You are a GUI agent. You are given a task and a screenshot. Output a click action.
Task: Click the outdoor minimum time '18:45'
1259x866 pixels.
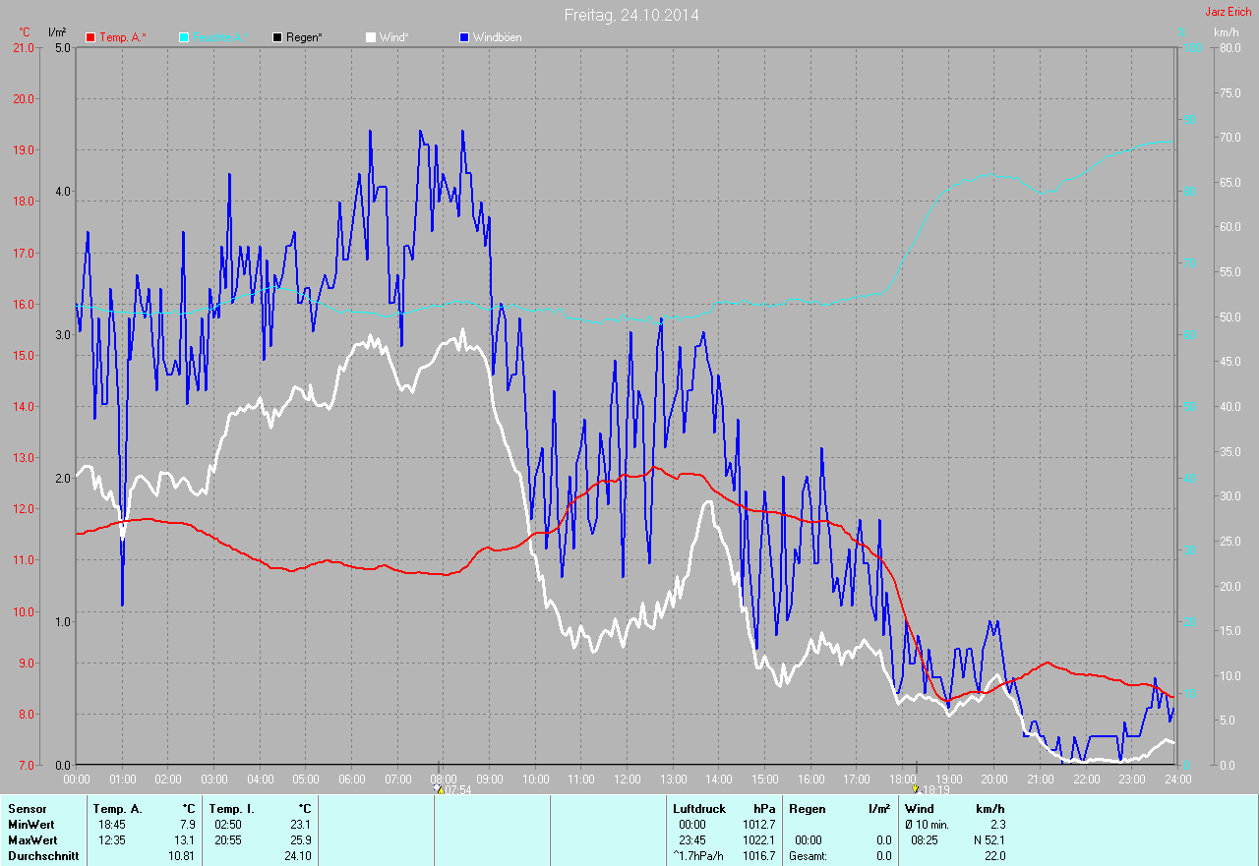pyautogui.click(x=110, y=825)
